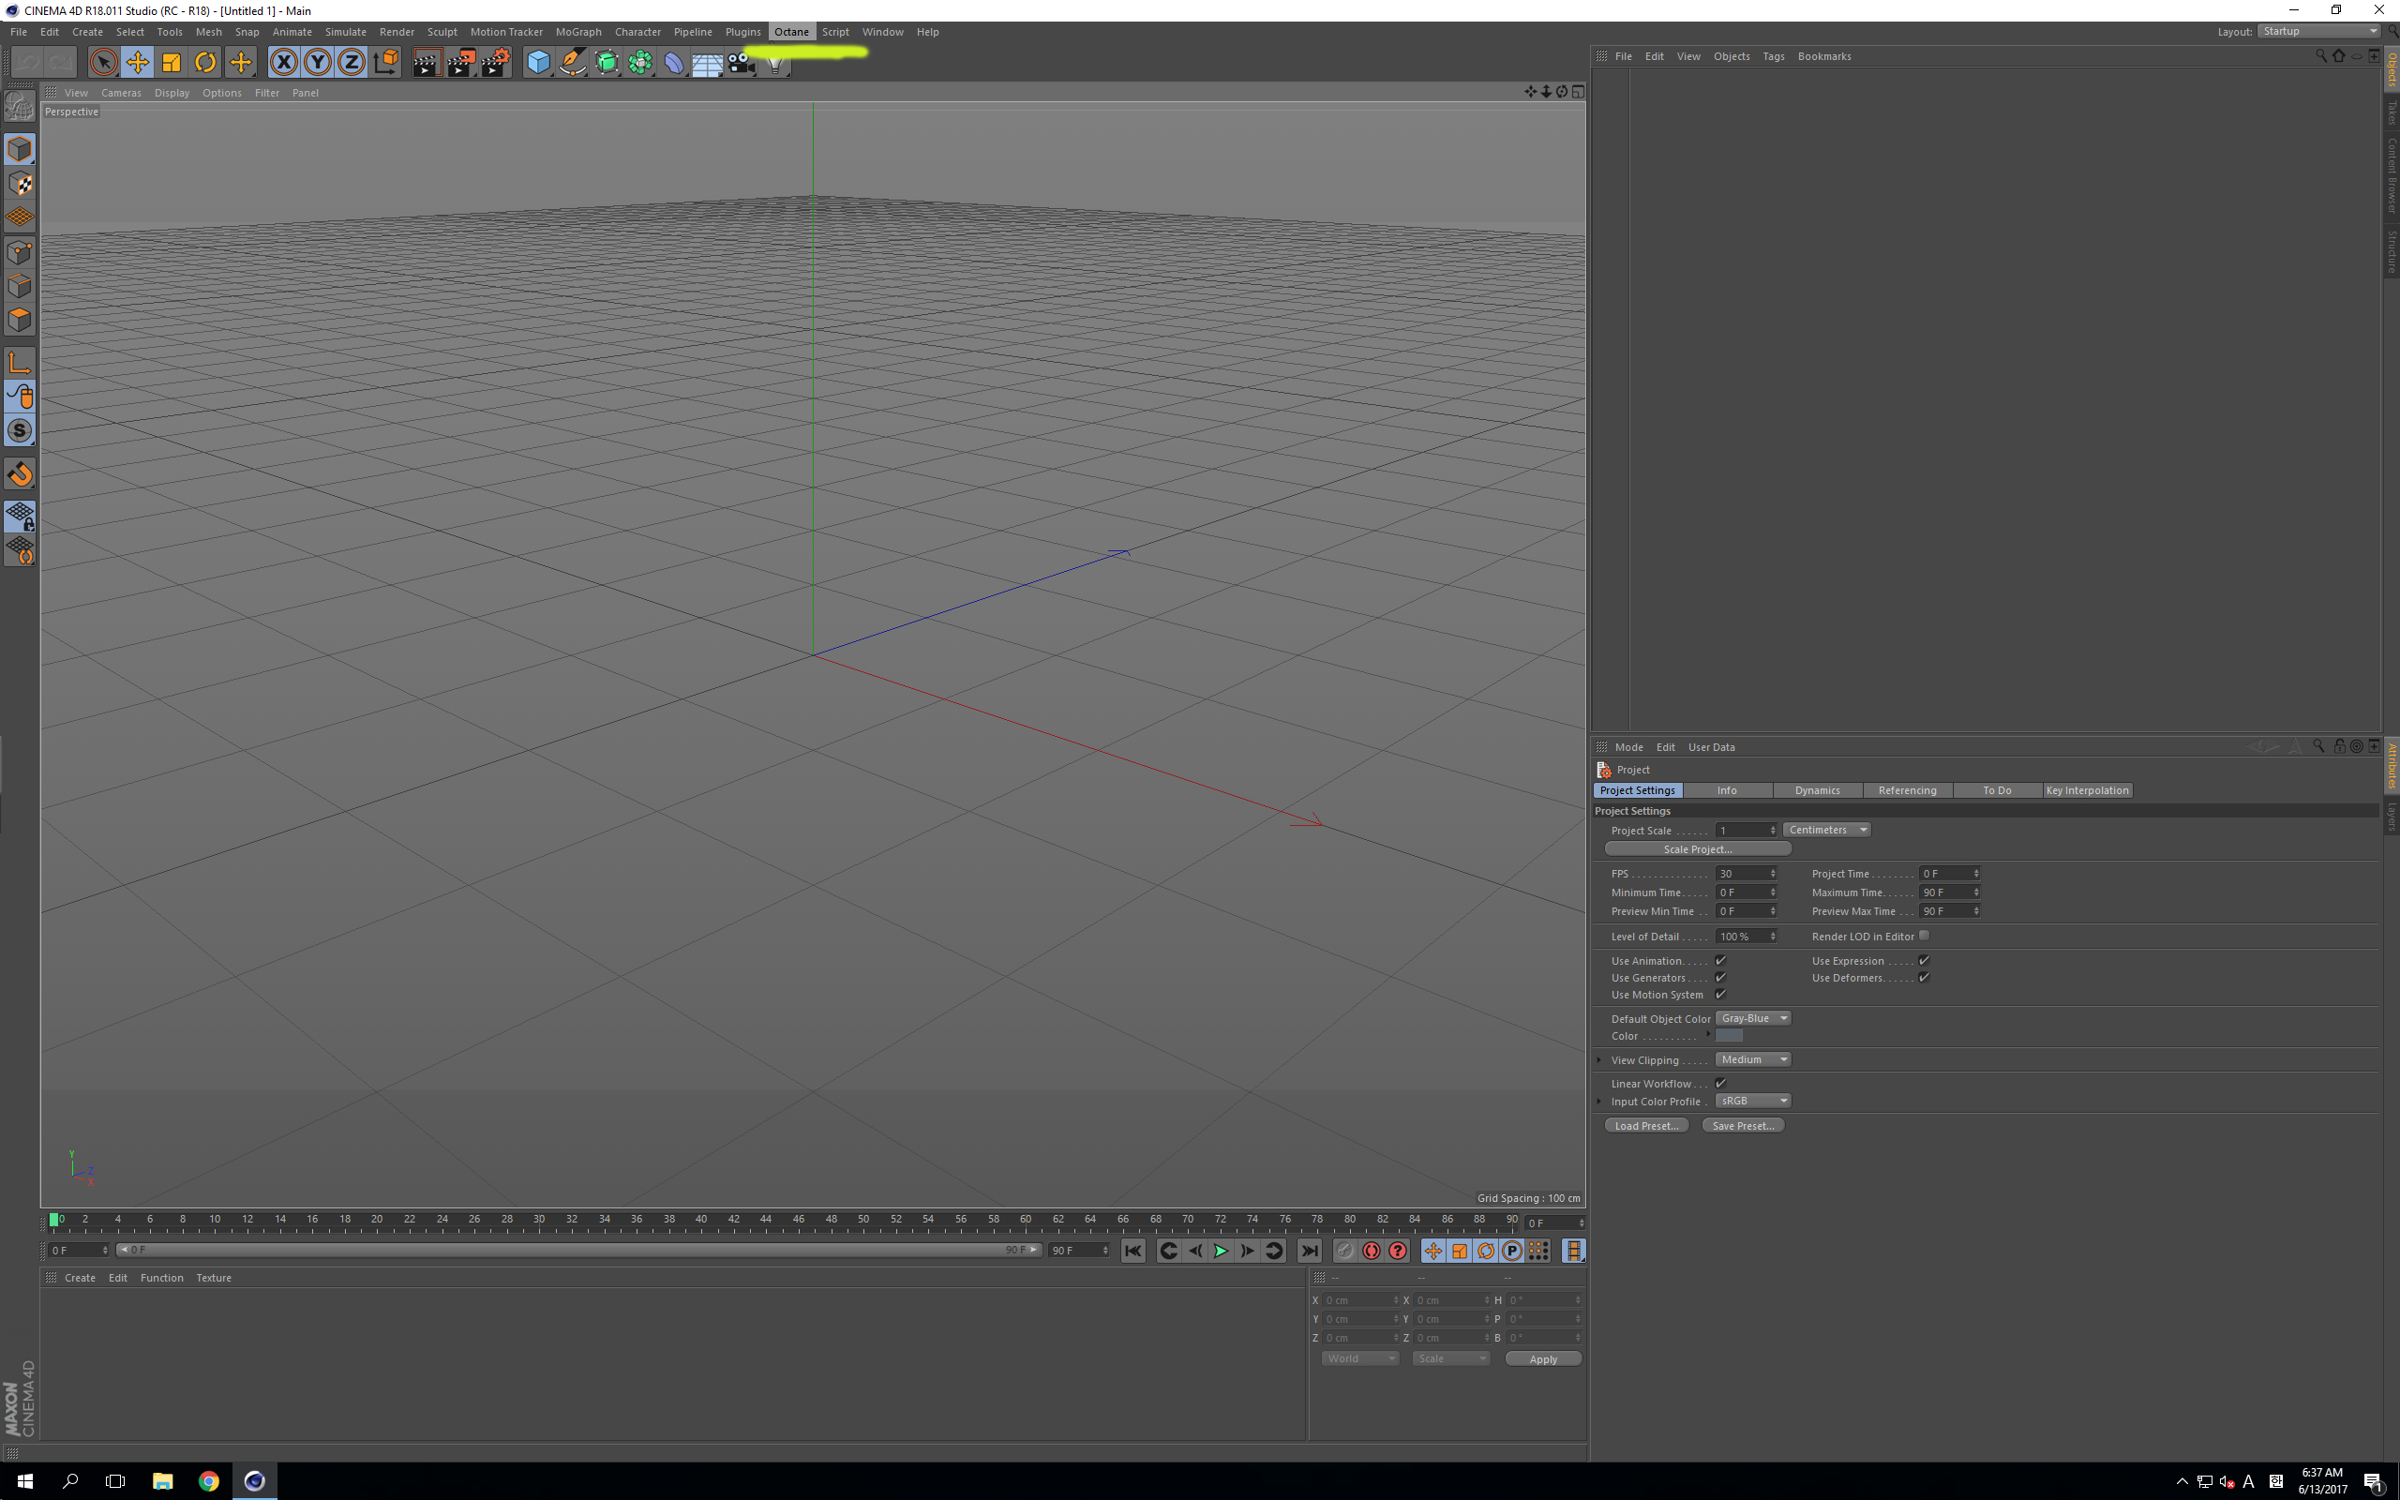Open the Centimeters unit dropdown
2400x1500 pixels.
(x=1827, y=830)
